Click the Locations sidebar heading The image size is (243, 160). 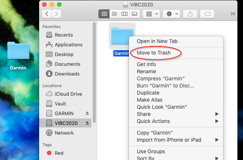(x=52, y=86)
